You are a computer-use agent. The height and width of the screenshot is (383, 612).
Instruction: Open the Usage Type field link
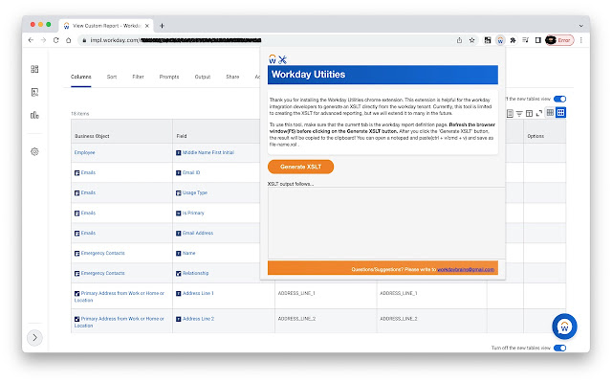coord(195,192)
